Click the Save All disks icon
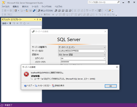 [34, 11]
